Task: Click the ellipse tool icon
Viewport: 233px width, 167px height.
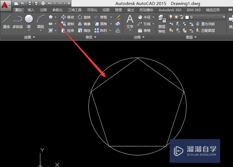Action: (51, 24)
